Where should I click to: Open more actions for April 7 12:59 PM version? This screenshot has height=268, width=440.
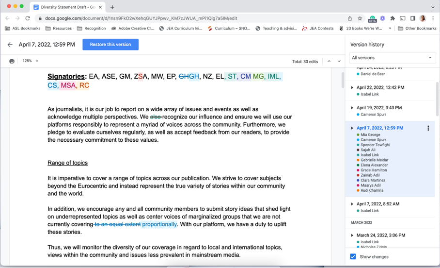[428, 128]
